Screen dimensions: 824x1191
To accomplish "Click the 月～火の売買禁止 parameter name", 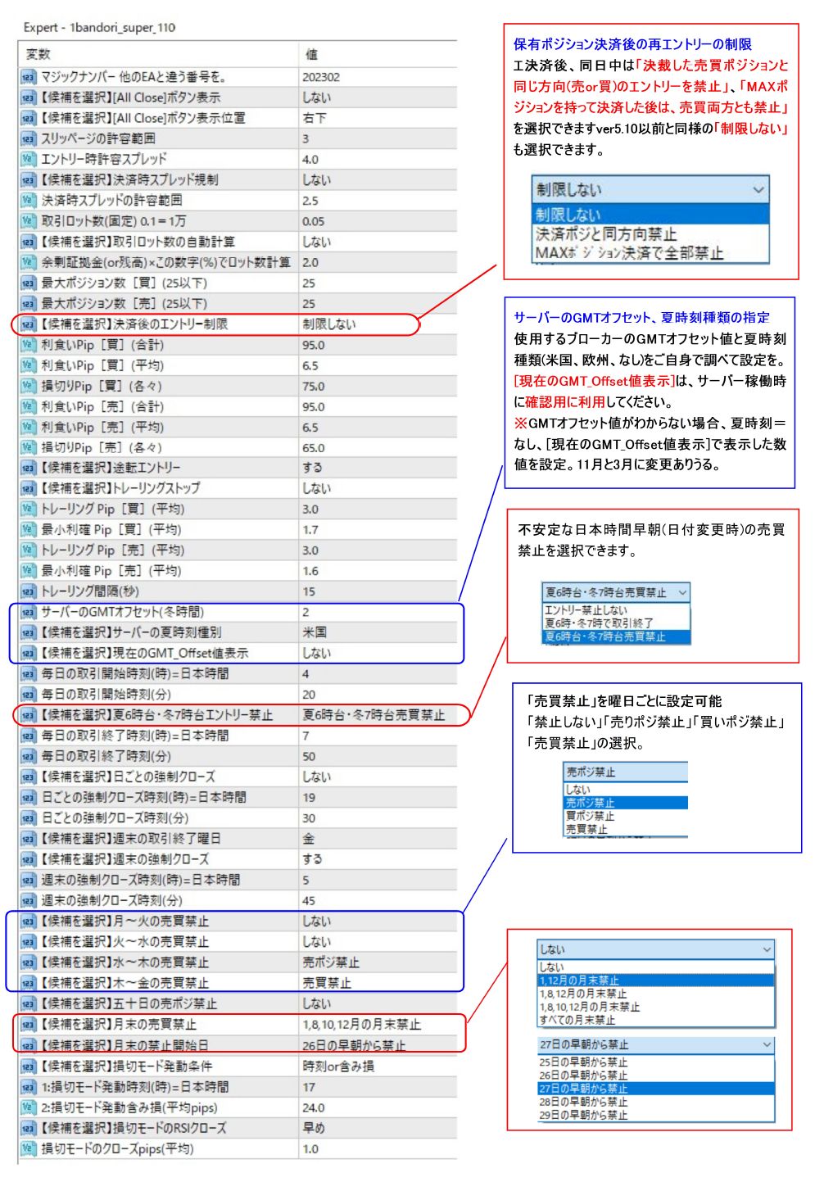I will pos(125,922).
